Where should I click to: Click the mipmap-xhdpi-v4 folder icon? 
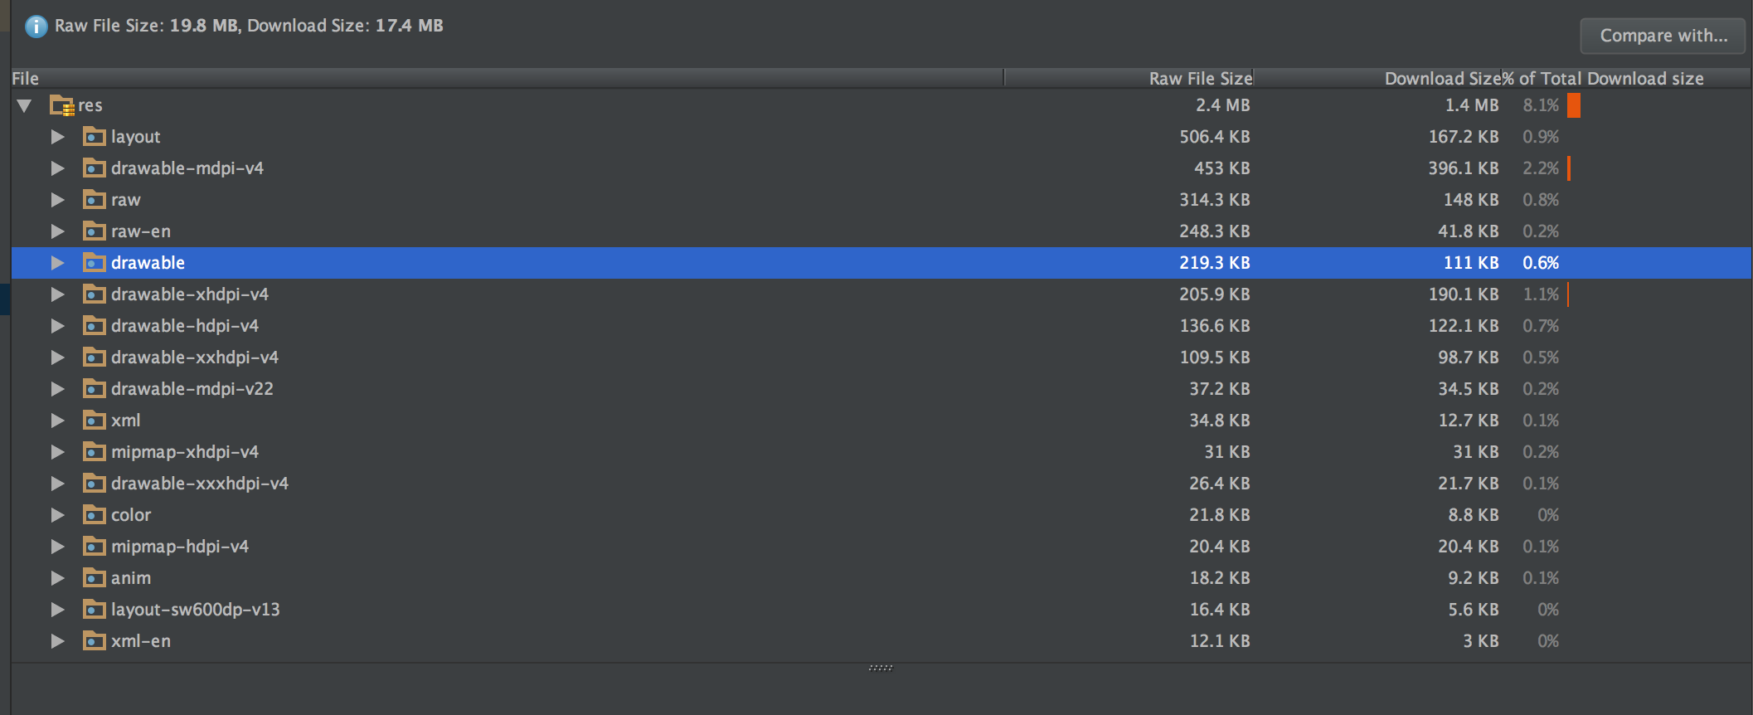(x=95, y=452)
